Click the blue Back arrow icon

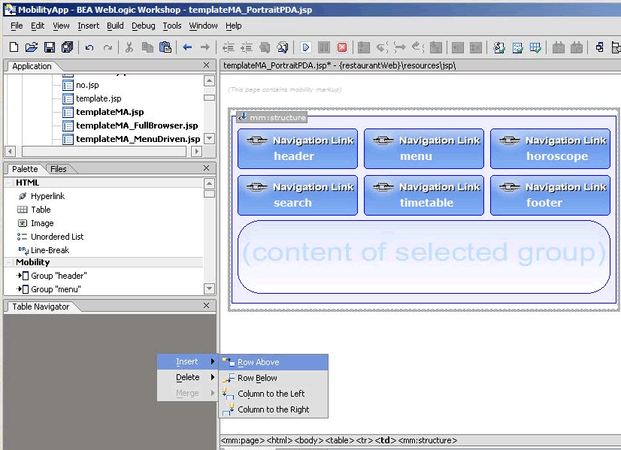point(187,47)
